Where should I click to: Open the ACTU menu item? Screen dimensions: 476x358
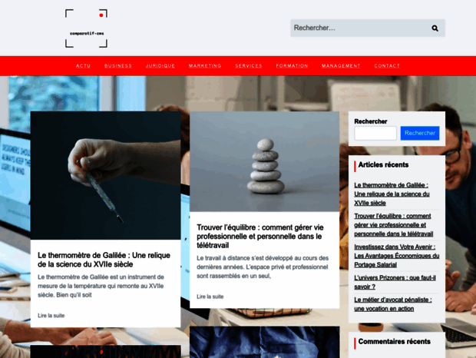coord(83,66)
